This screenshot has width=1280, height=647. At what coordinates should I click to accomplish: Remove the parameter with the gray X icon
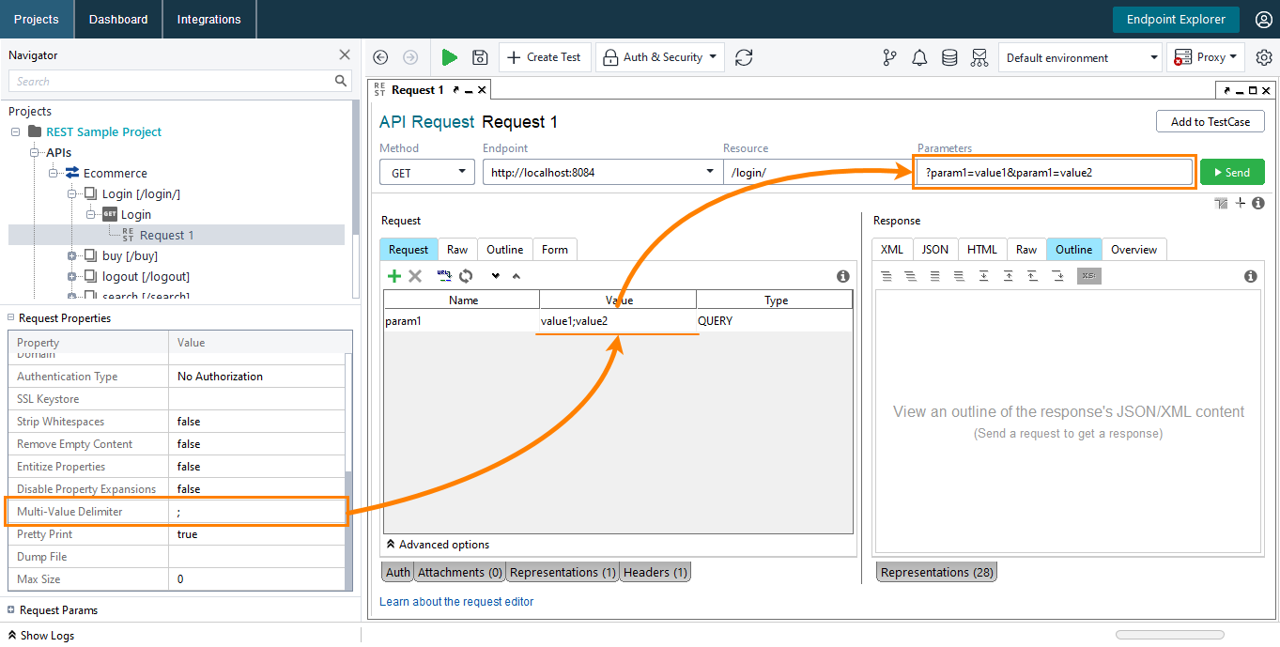415,276
